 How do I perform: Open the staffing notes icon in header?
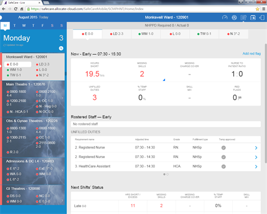point(243,18)
